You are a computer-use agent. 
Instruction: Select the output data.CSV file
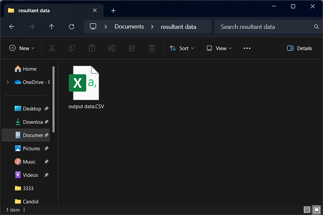(x=84, y=88)
